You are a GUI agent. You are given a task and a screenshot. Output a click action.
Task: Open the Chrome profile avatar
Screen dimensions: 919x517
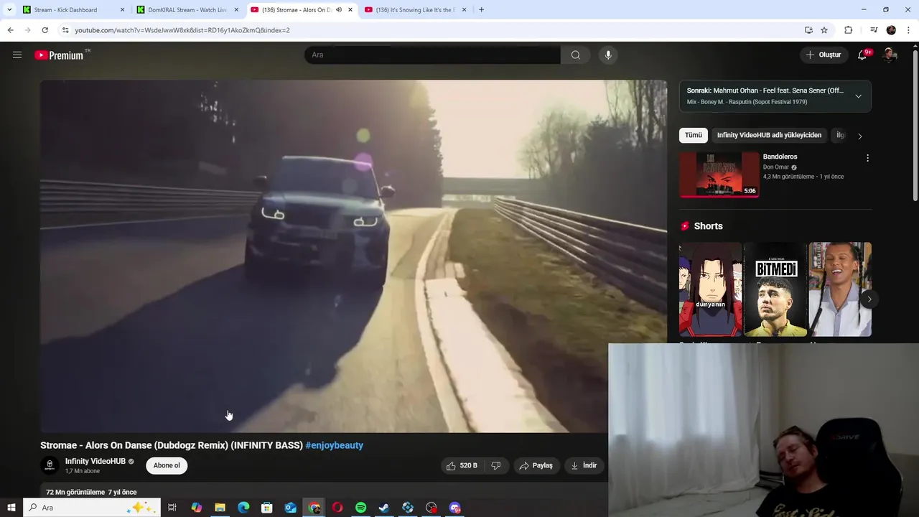pyautogui.click(x=891, y=30)
